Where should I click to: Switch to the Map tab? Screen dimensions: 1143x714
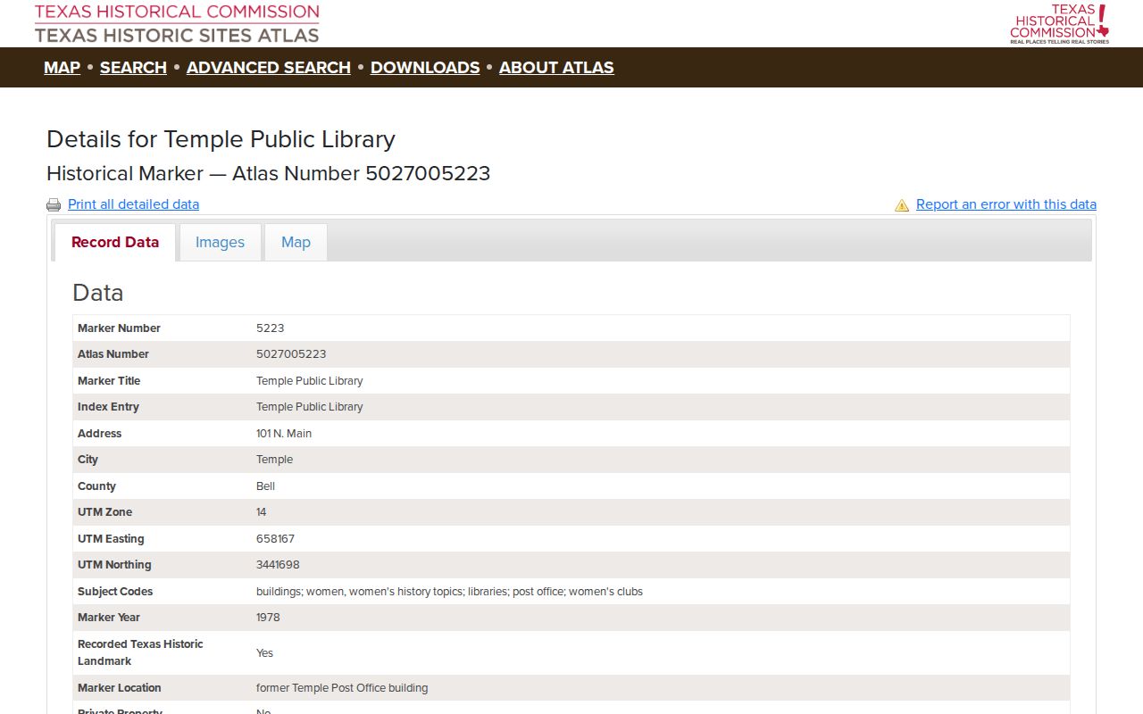[296, 242]
